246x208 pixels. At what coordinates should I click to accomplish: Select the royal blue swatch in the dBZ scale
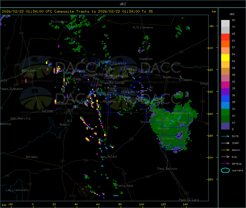(x=225, y=98)
